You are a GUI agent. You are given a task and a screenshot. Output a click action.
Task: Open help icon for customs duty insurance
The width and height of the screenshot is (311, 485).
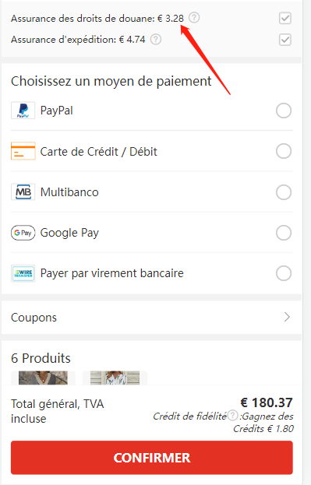pyautogui.click(x=194, y=18)
